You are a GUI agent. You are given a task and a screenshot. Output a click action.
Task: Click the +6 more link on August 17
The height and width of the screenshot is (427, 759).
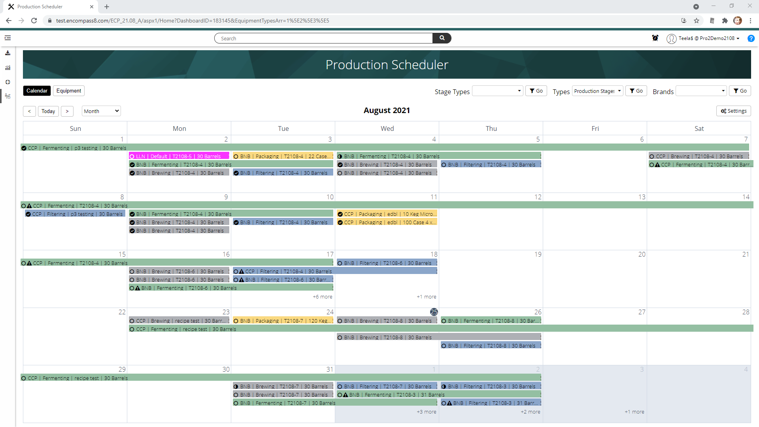pos(322,297)
